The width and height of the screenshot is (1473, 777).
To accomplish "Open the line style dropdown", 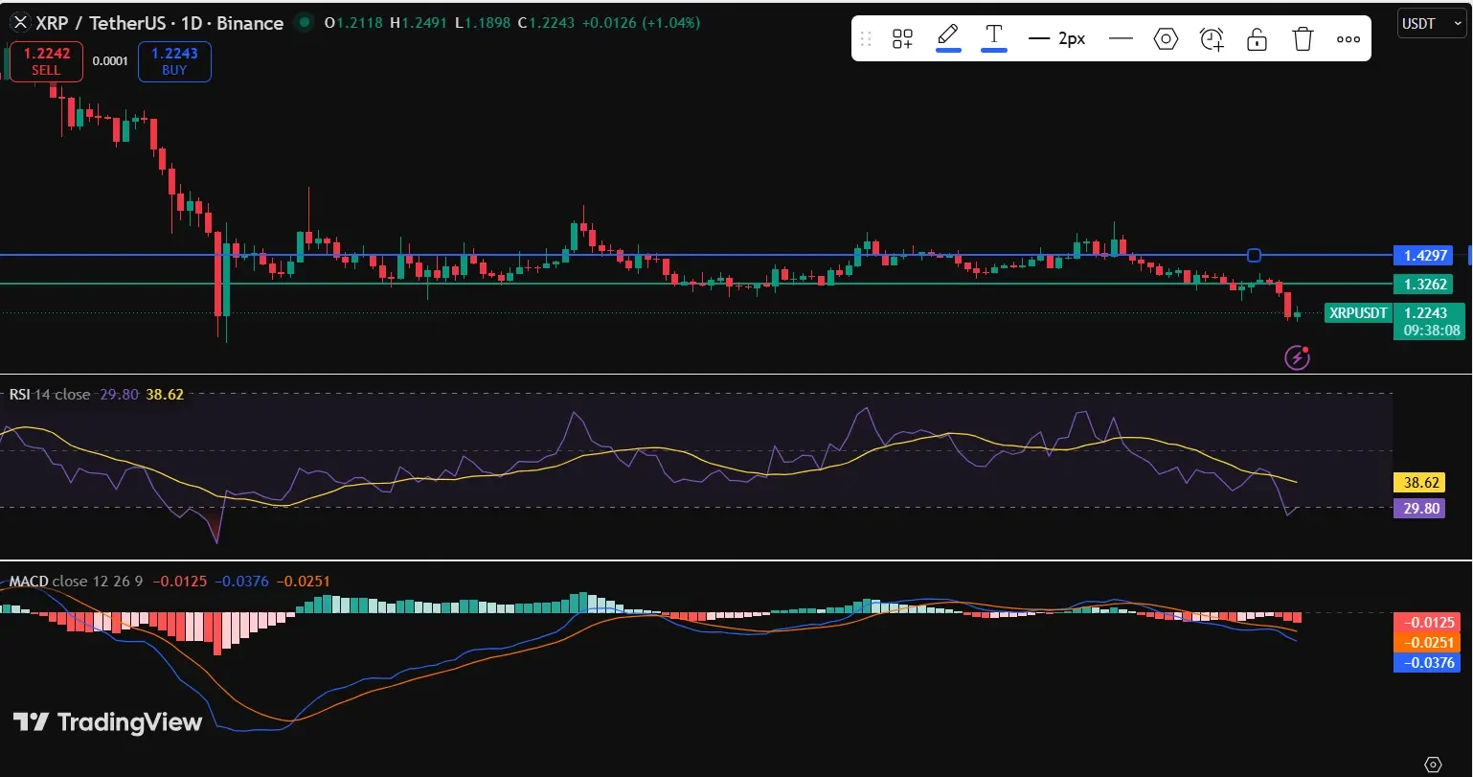I will click(x=1121, y=38).
